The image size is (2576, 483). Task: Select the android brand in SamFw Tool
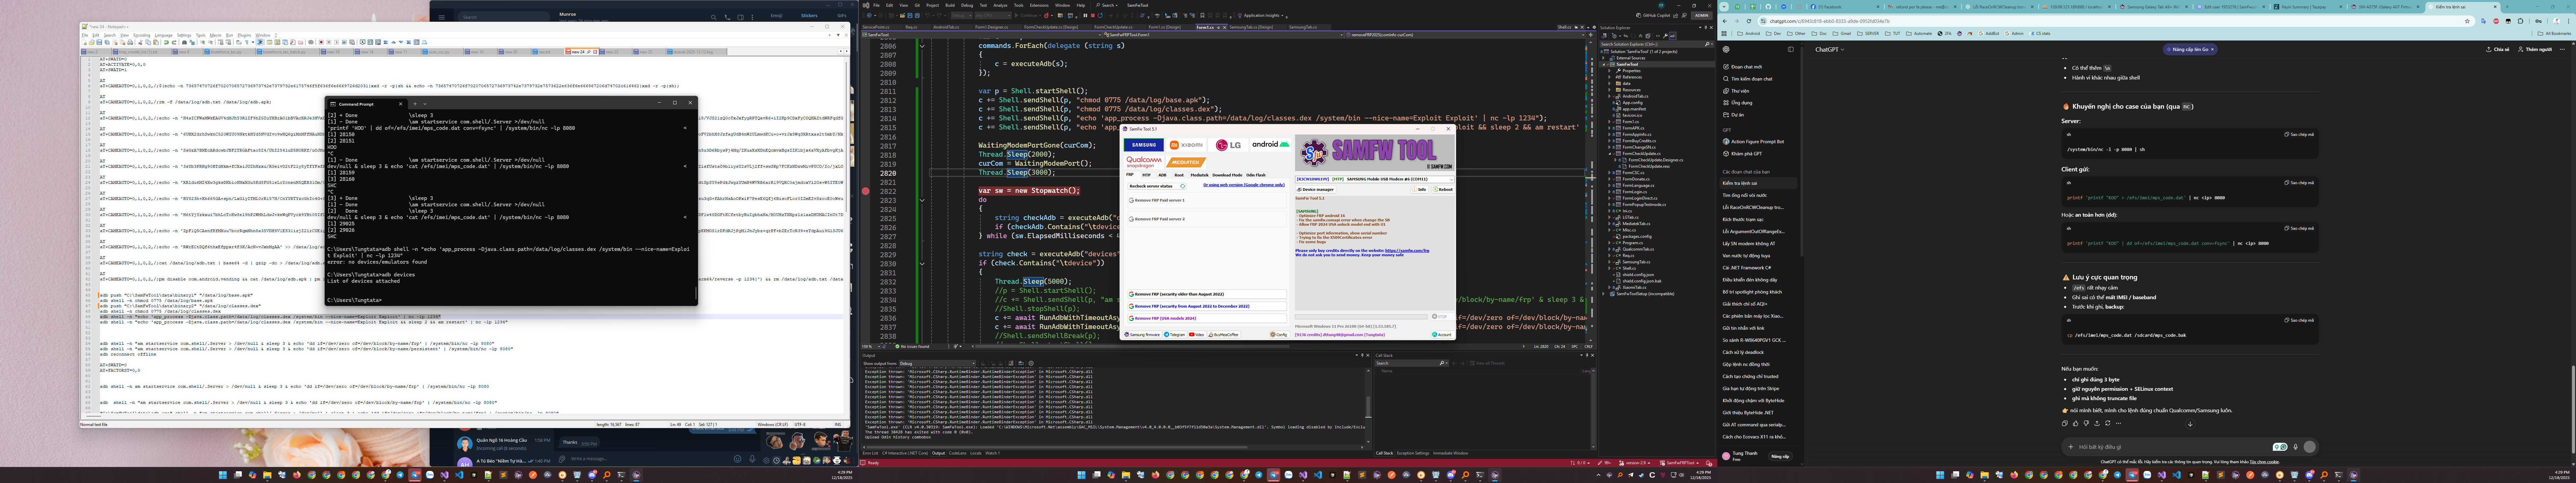(x=1271, y=145)
